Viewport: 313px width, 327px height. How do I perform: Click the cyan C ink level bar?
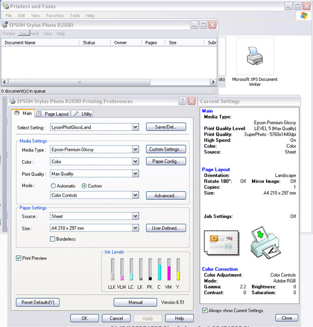tap(160, 269)
